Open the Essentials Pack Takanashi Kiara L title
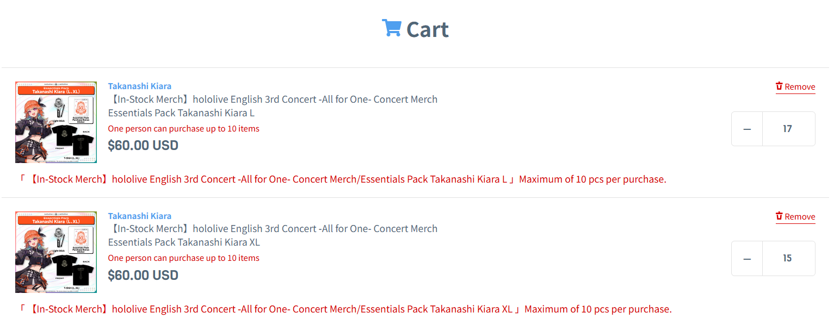 click(x=273, y=106)
